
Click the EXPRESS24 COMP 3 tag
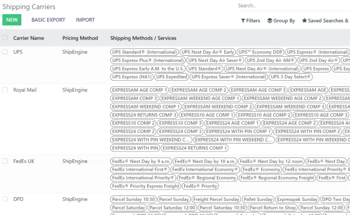click(x=181, y=131)
